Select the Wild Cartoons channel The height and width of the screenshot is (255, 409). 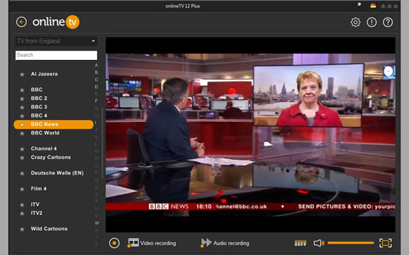tap(49, 229)
